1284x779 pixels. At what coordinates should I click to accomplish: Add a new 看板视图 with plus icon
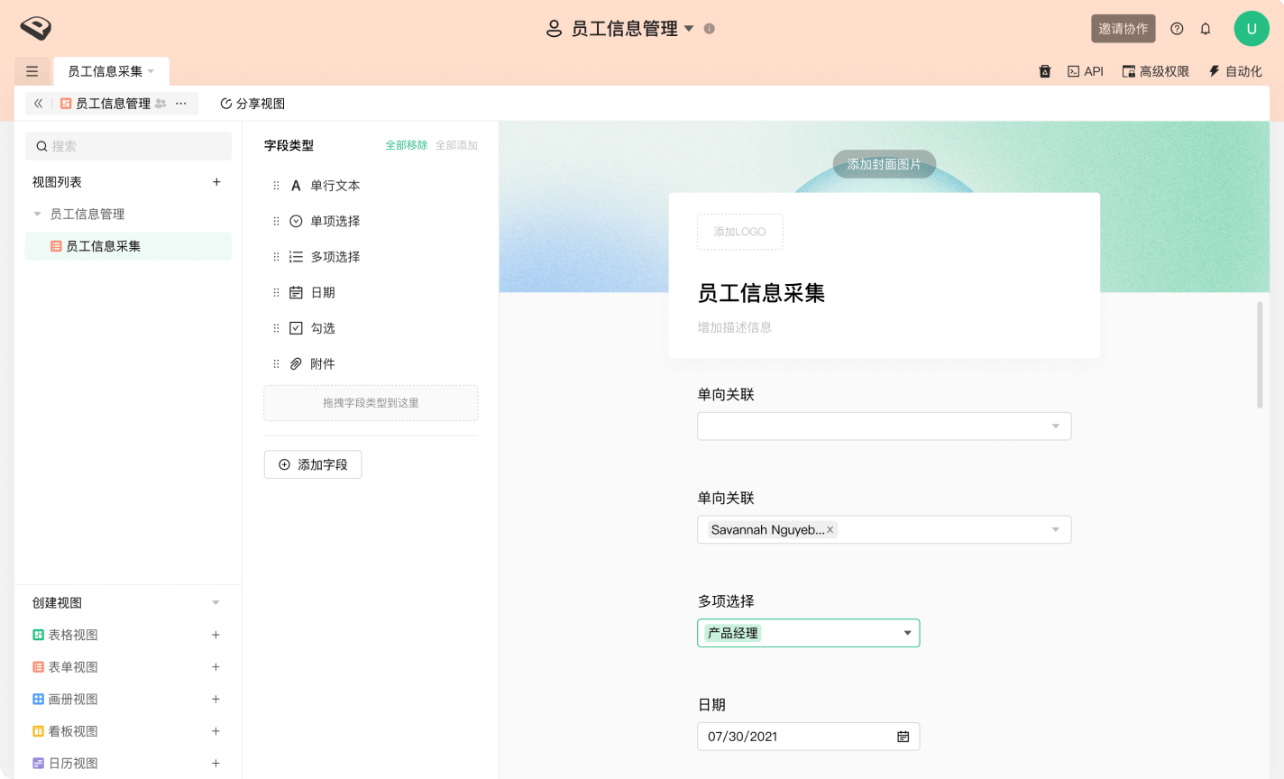tap(216, 731)
